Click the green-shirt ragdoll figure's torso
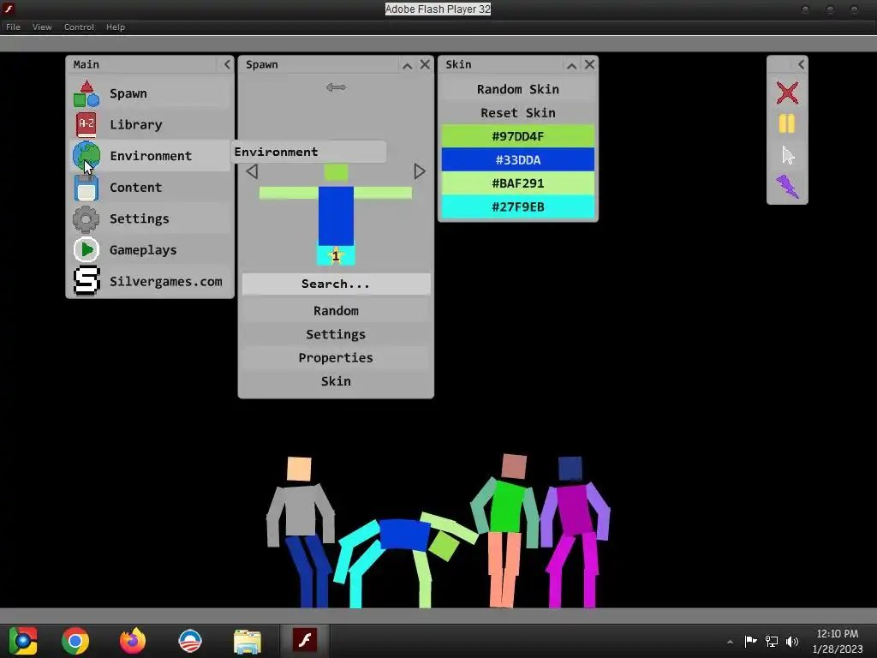 point(507,506)
